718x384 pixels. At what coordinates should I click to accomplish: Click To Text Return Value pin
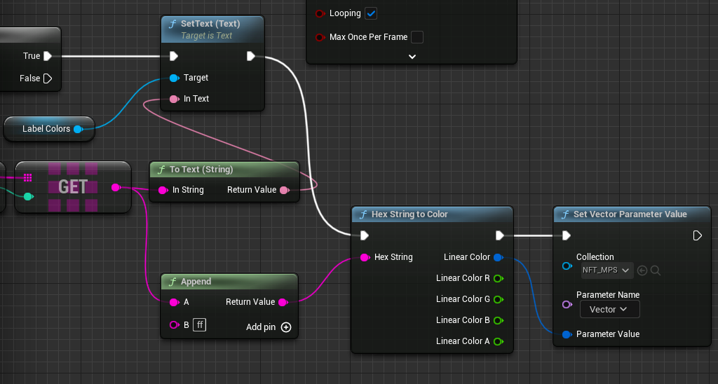pyautogui.click(x=285, y=190)
